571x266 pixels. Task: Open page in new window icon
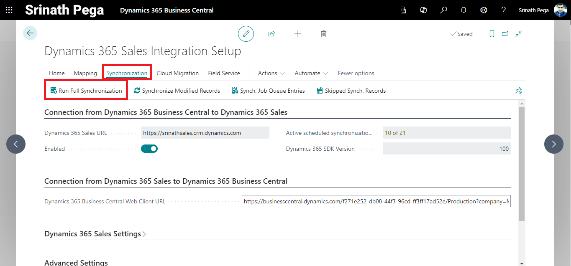click(x=505, y=34)
